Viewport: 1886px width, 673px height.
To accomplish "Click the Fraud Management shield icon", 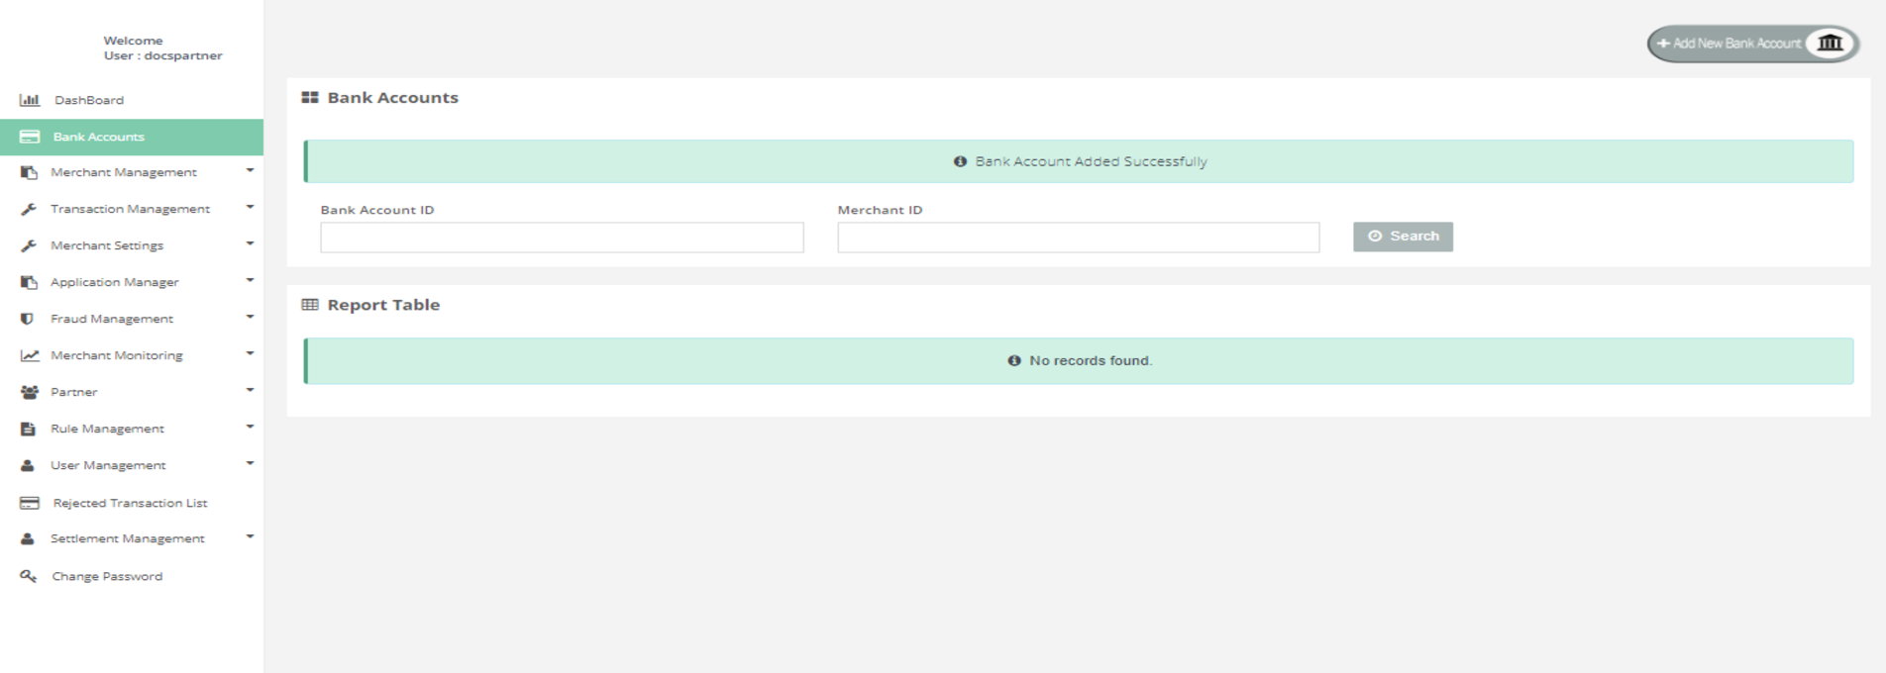I will (28, 319).
